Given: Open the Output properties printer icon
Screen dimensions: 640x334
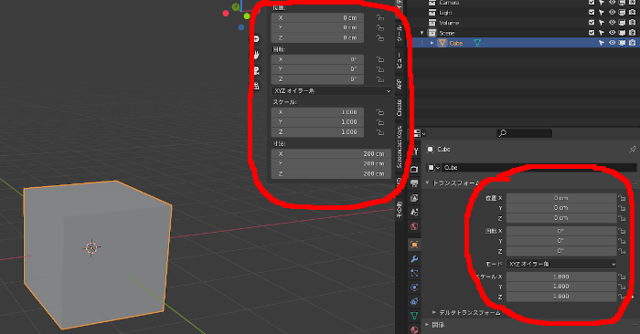Looking at the screenshot, I should 414,183.
